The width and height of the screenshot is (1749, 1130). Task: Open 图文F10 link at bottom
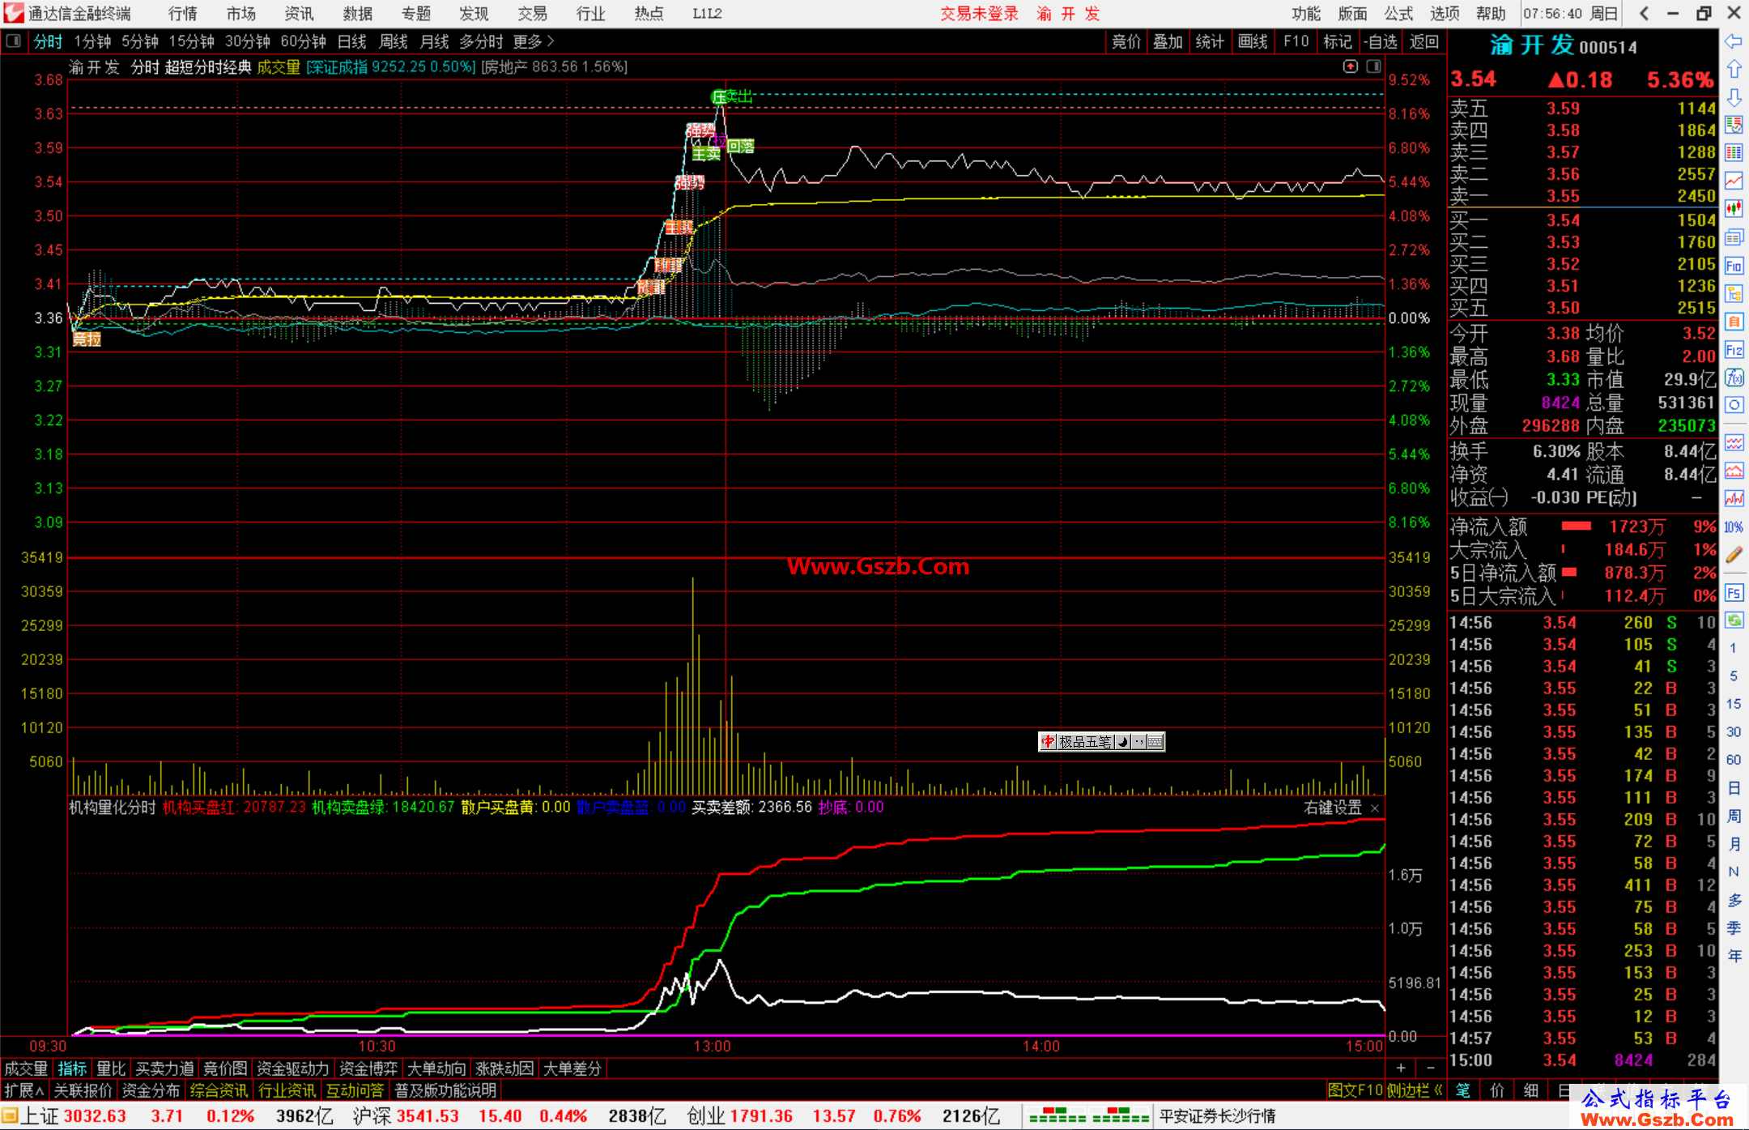[x=1355, y=1090]
